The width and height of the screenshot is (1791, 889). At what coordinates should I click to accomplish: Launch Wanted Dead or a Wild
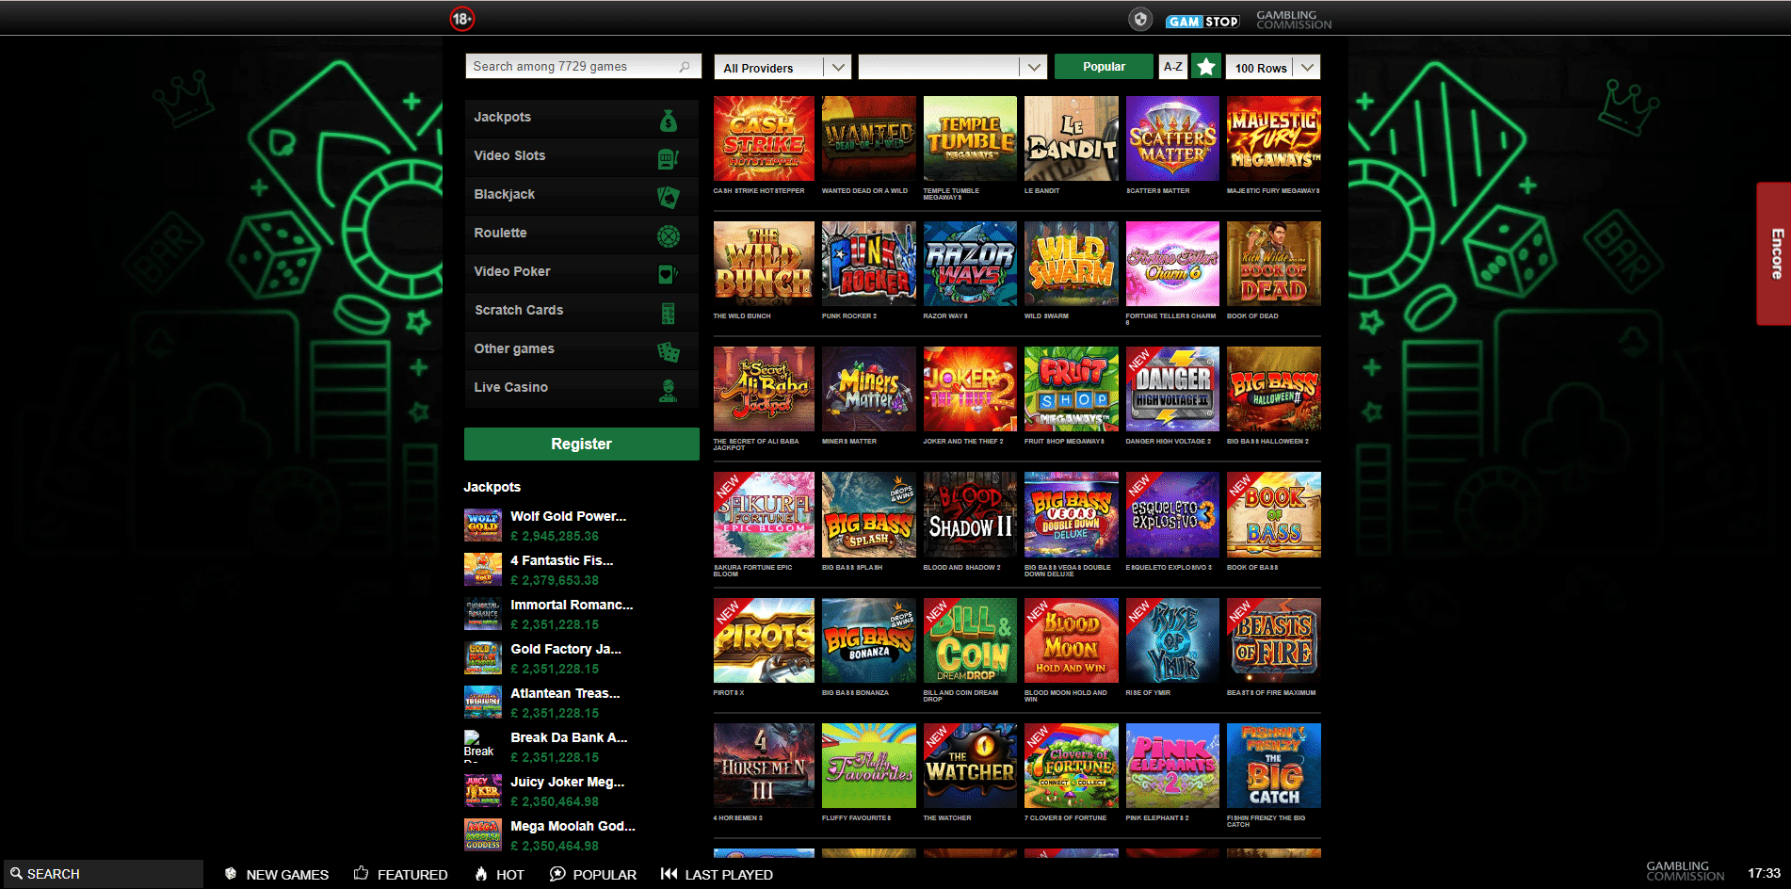click(868, 138)
